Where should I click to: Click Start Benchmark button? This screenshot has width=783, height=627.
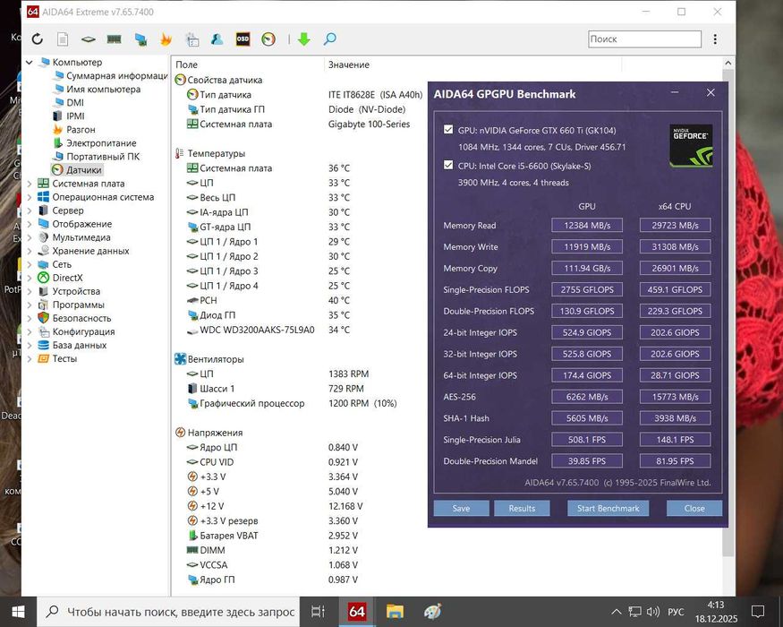608,508
